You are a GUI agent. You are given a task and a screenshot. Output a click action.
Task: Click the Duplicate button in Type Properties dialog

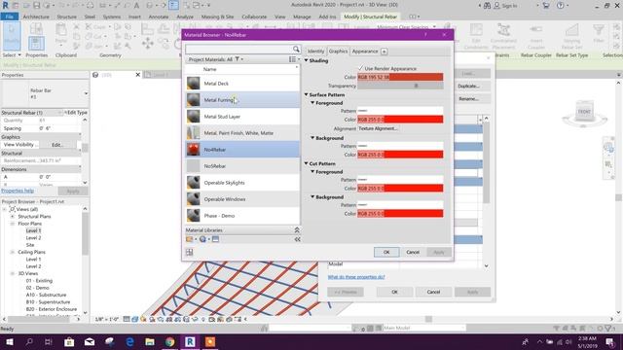tap(468, 87)
